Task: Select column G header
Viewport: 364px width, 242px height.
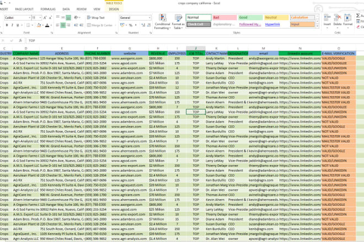Action: 130,48
